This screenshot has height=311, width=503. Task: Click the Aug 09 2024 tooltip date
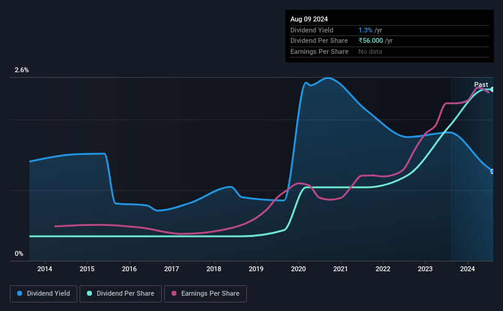pos(309,19)
